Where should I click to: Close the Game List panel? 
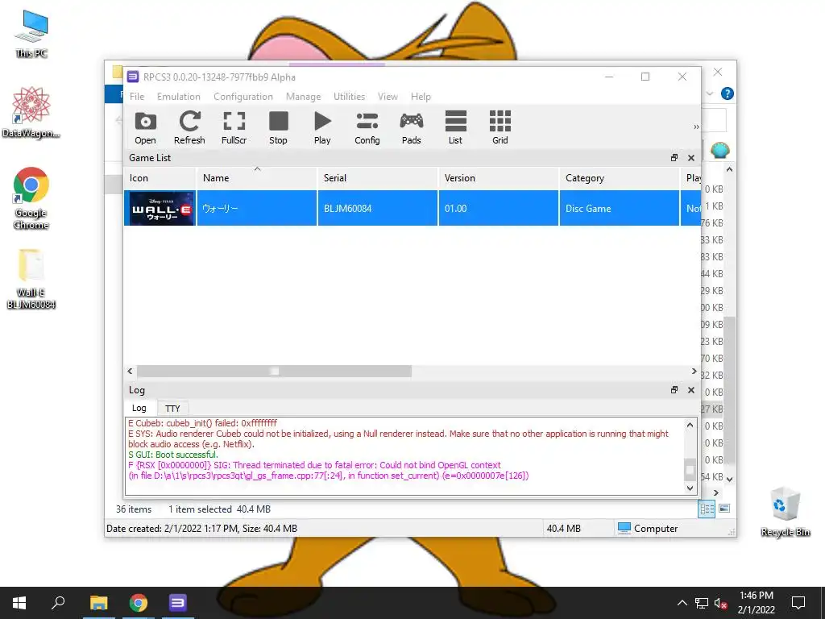[690, 158]
